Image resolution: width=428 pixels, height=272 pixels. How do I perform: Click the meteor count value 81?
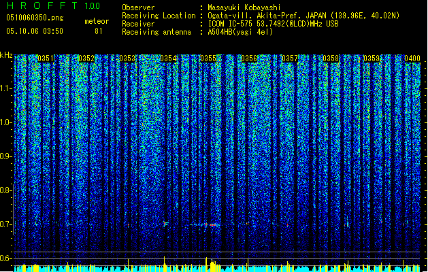click(99, 31)
